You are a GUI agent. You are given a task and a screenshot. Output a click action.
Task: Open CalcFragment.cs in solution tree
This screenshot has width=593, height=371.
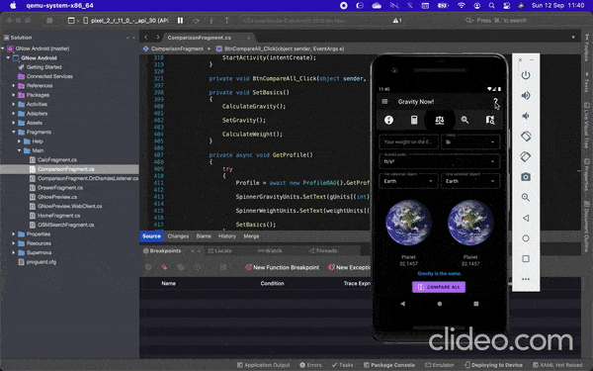pyautogui.click(x=57, y=159)
